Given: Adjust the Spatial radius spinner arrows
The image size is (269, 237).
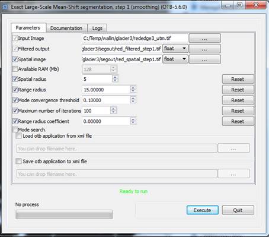Looking at the screenshot, I should coord(115,79).
